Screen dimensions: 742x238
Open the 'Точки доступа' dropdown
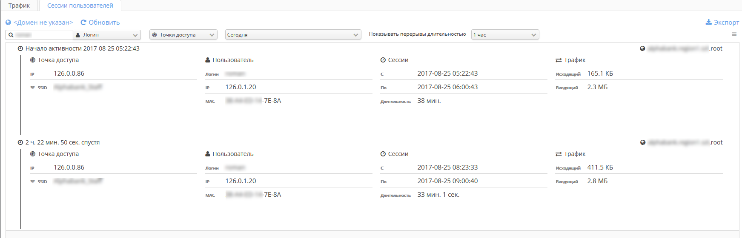183,35
